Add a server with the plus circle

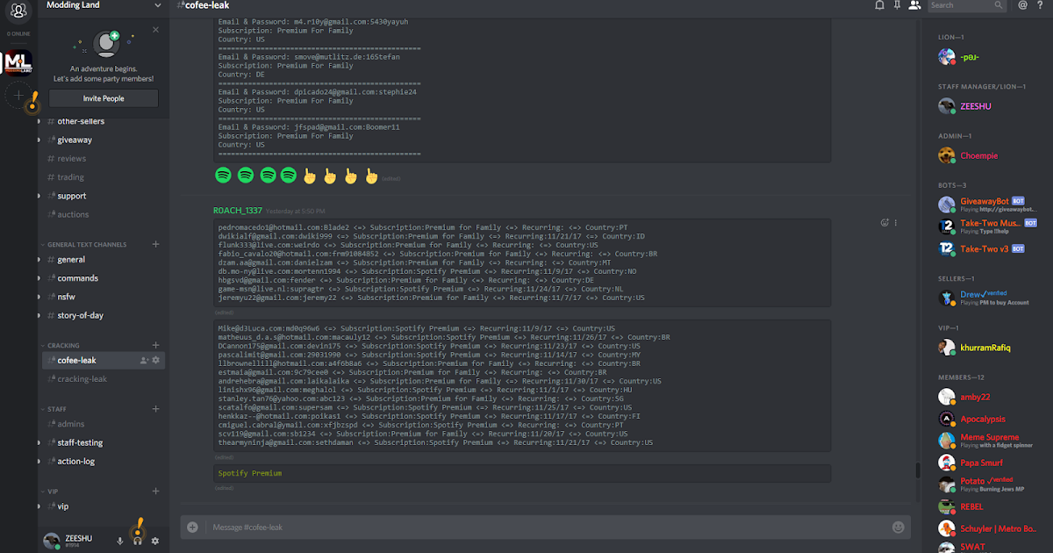18,95
